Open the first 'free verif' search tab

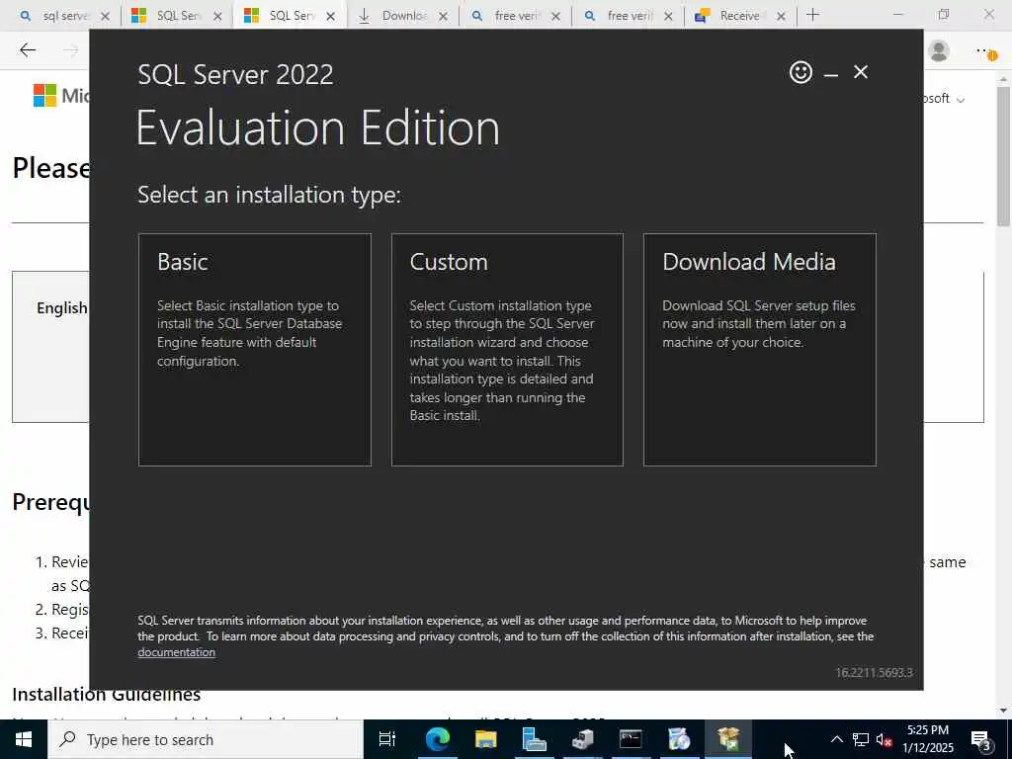[514, 16]
